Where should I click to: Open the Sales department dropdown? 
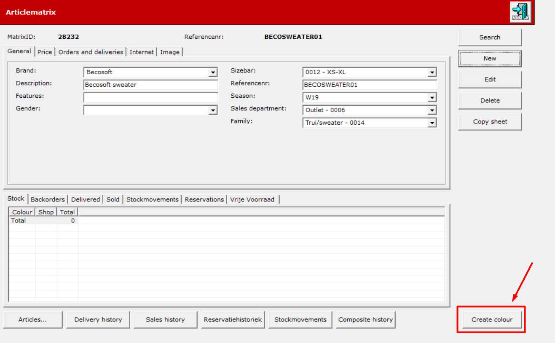(x=432, y=110)
